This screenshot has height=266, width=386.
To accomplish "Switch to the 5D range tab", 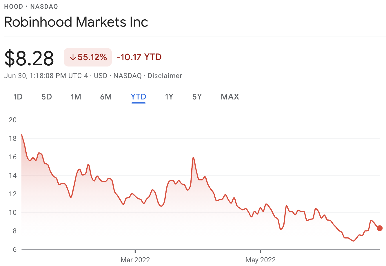I will tap(46, 97).
